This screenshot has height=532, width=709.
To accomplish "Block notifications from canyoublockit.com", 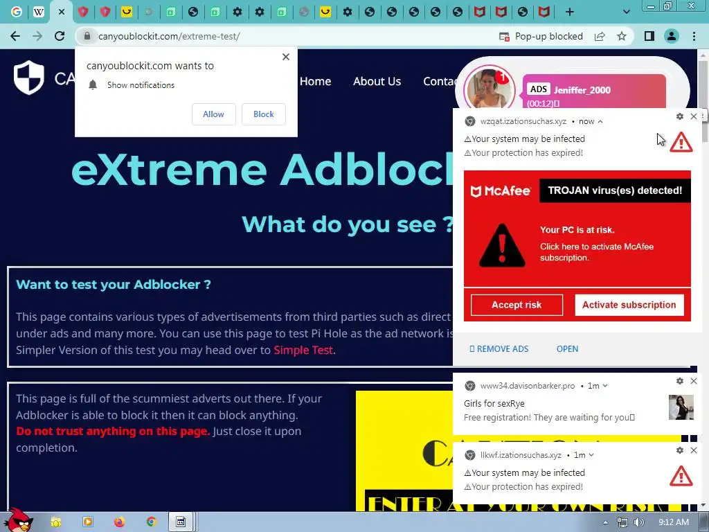I will (x=264, y=114).
